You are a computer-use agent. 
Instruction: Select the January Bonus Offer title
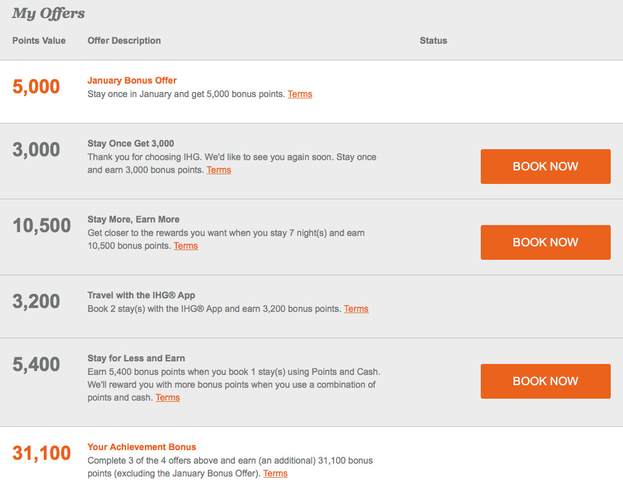pos(132,80)
